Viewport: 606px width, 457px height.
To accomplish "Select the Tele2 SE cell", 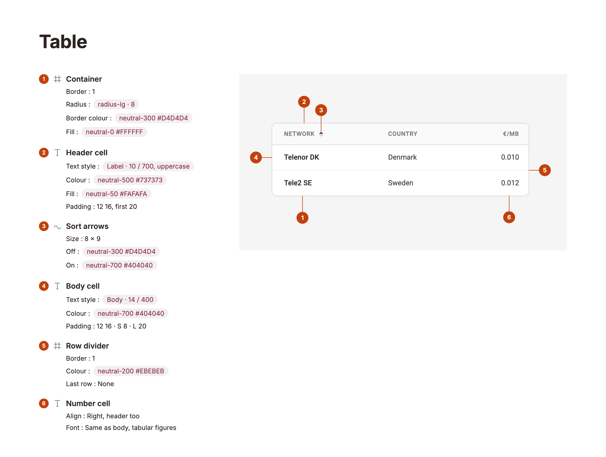I will point(298,183).
